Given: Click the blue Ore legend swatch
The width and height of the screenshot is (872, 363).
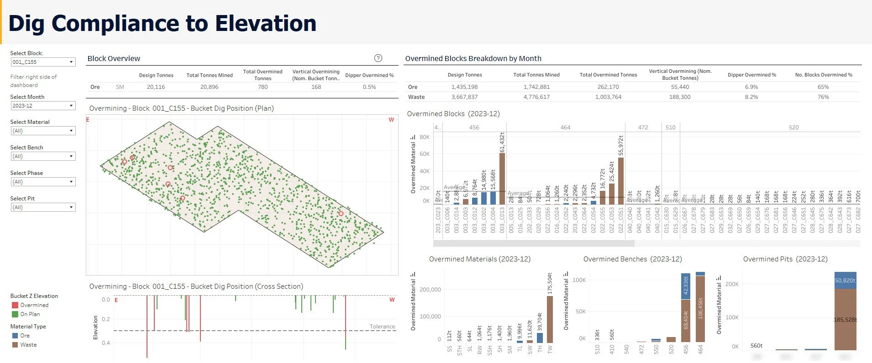Looking at the screenshot, I should (15, 336).
